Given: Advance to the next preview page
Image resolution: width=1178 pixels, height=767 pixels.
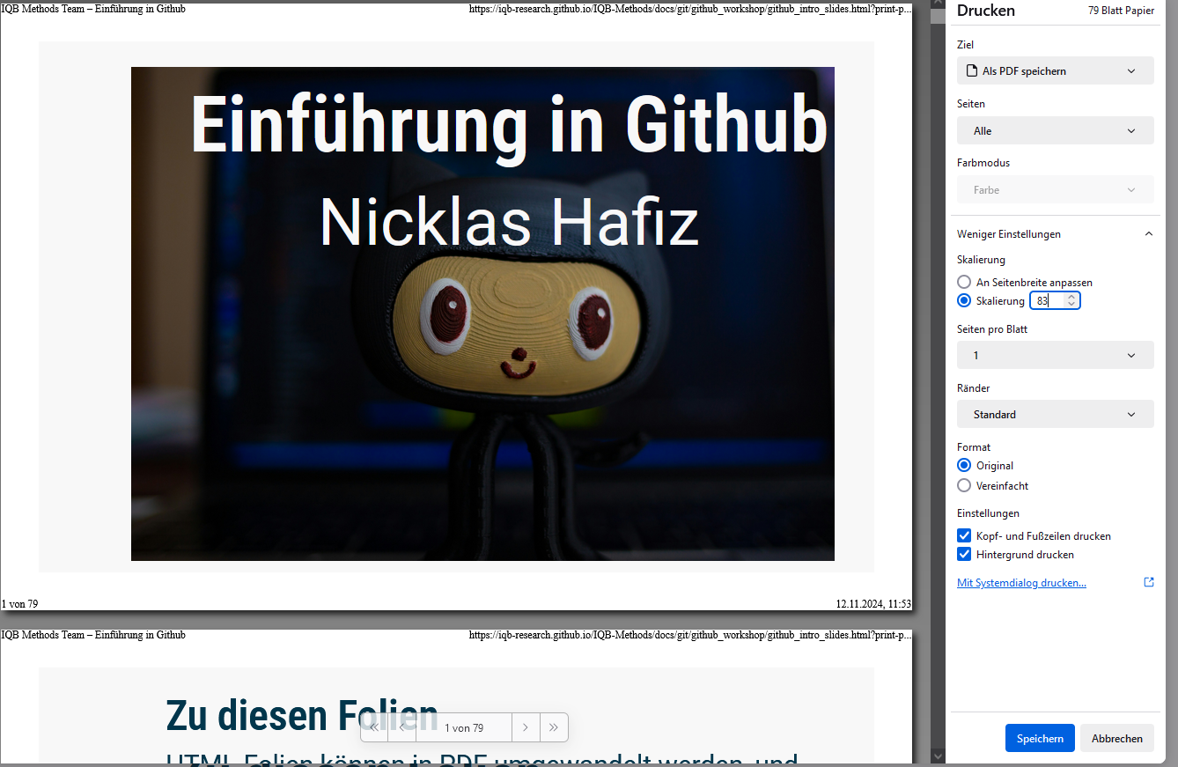Looking at the screenshot, I should (526, 727).
